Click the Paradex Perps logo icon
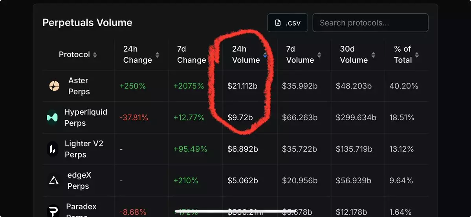Image resolution: width=471 pixels, height=217 pixels. pos(53,212)
